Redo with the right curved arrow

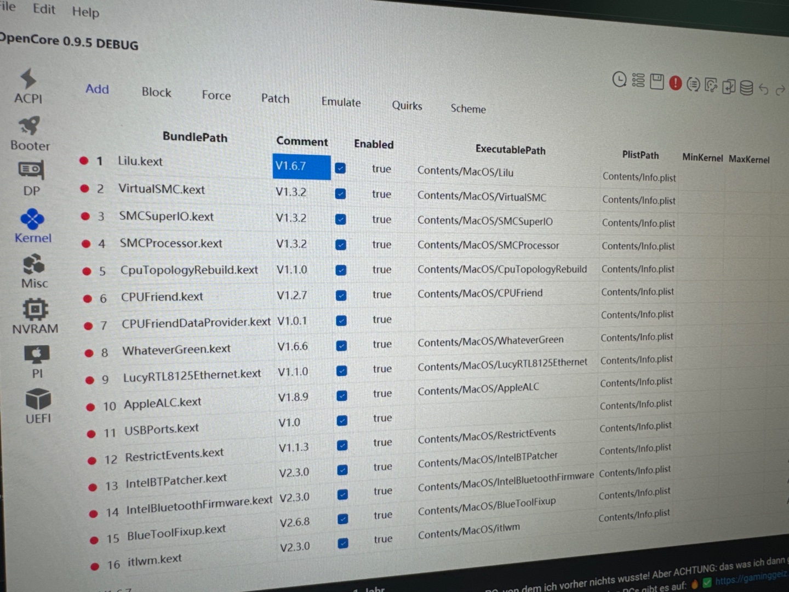coord(780,90)
